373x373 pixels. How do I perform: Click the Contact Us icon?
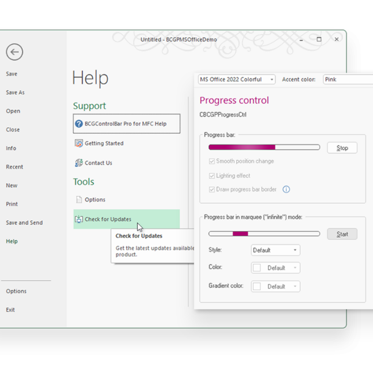click(79, 163)
